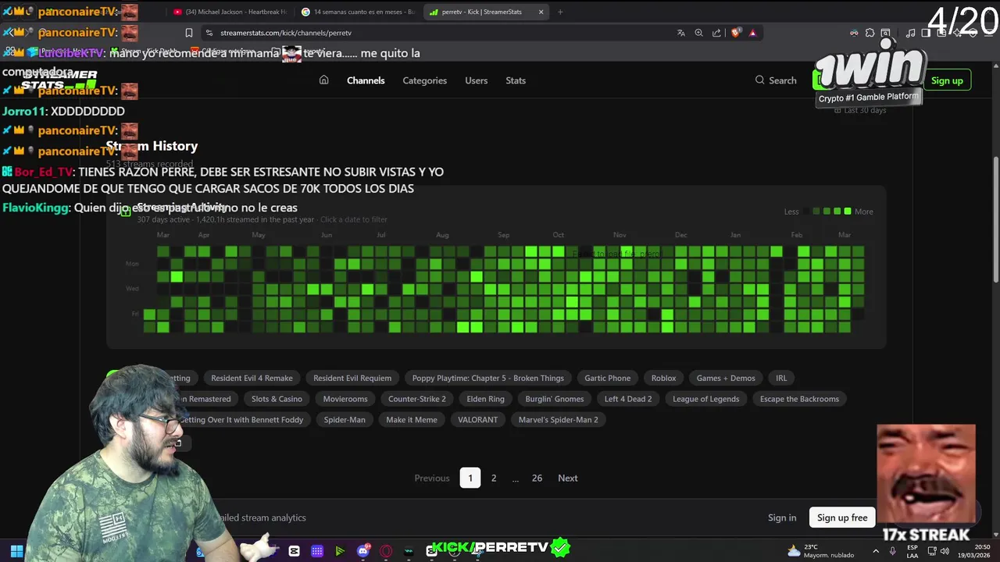Jump to page 26 in pagination

tap(537, 478)
